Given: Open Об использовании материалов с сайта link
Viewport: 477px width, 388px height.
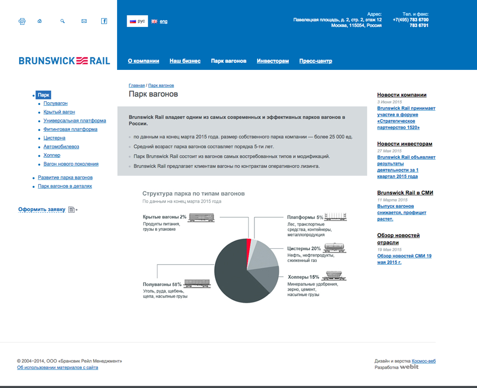Looking at the screenshot, I should [57, 367].
